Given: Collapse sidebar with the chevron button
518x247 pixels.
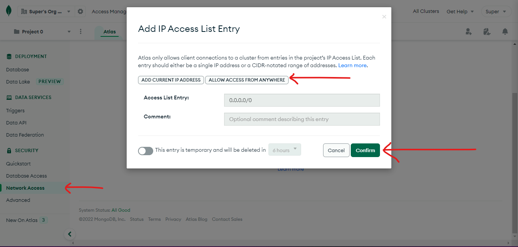Looking at the screenshot, I should tap(69, 234).
